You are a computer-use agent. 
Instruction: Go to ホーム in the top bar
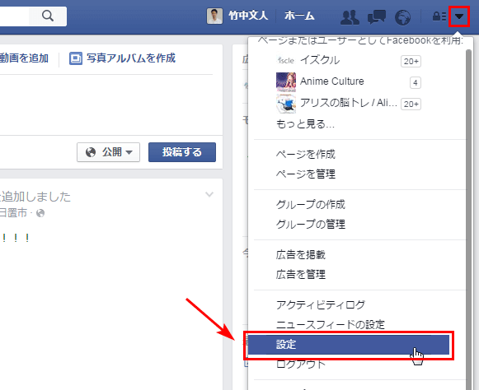(x=299, y=16)
